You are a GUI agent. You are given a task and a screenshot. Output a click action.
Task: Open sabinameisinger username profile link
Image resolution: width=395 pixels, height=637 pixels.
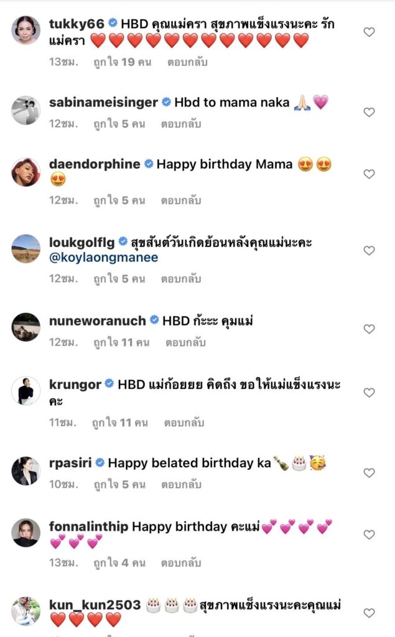(103, 103)
